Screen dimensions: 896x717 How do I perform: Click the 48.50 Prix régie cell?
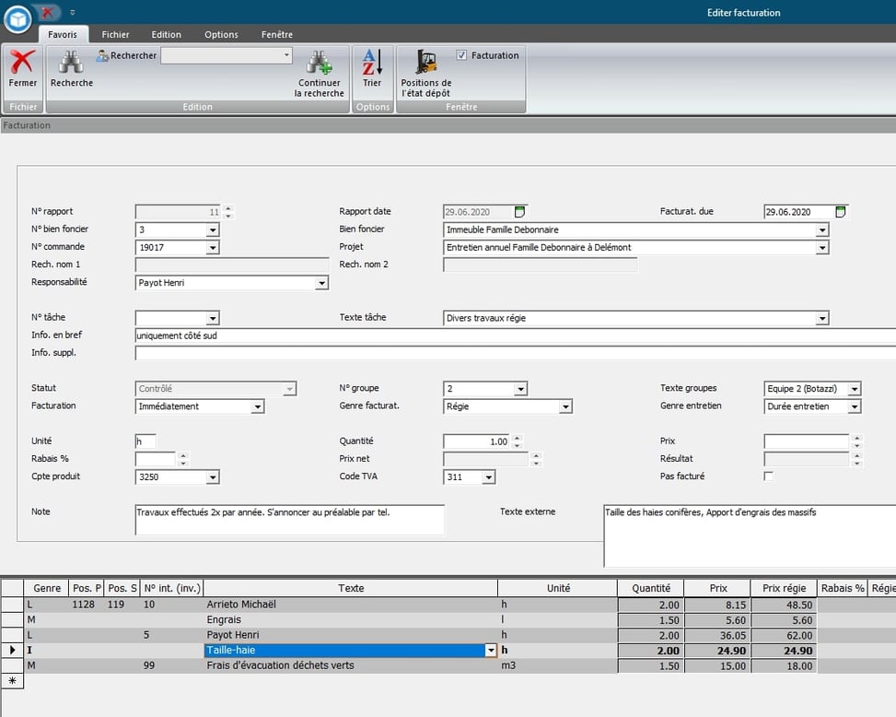coord(784,605)
